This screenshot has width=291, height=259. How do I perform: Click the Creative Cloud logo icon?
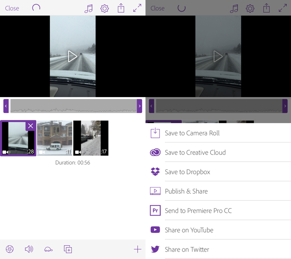coord(155,152)
